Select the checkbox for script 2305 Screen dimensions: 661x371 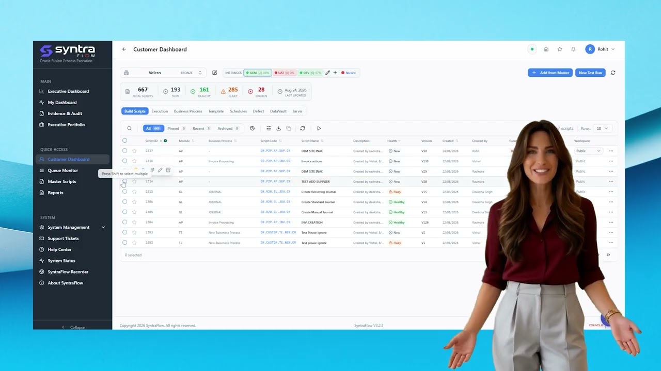pyautogui.click(x=124, y=212)
